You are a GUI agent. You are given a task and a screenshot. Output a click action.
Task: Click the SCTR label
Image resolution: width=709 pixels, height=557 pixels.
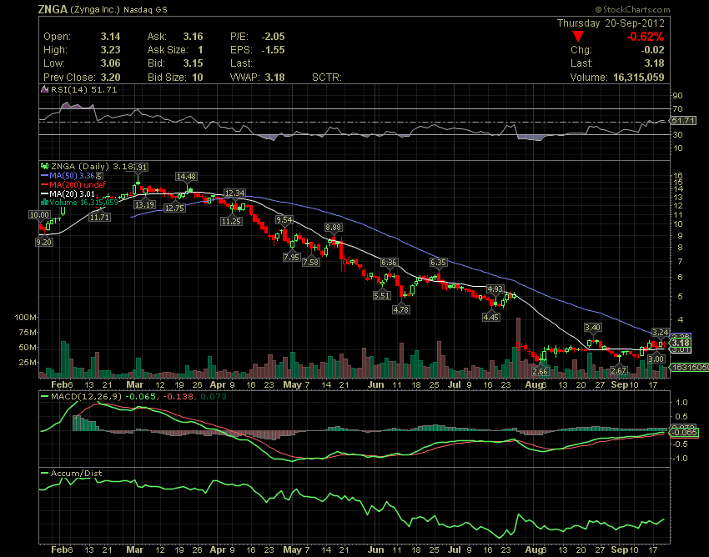[326, 78]
